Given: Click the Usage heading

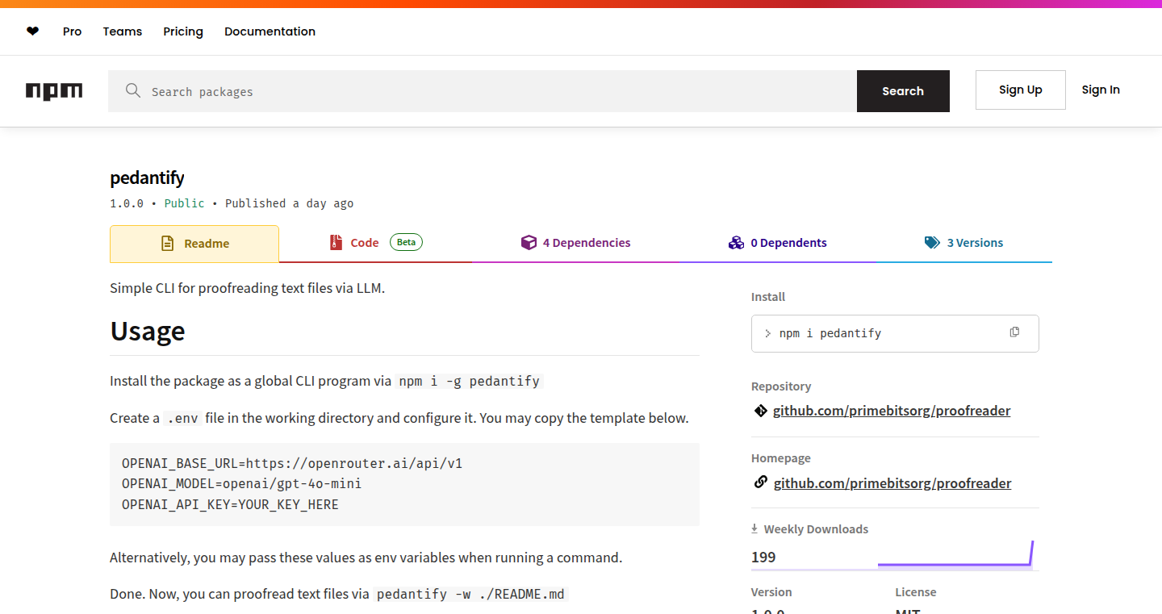Looking at the screenshot, I should (148, 331).
